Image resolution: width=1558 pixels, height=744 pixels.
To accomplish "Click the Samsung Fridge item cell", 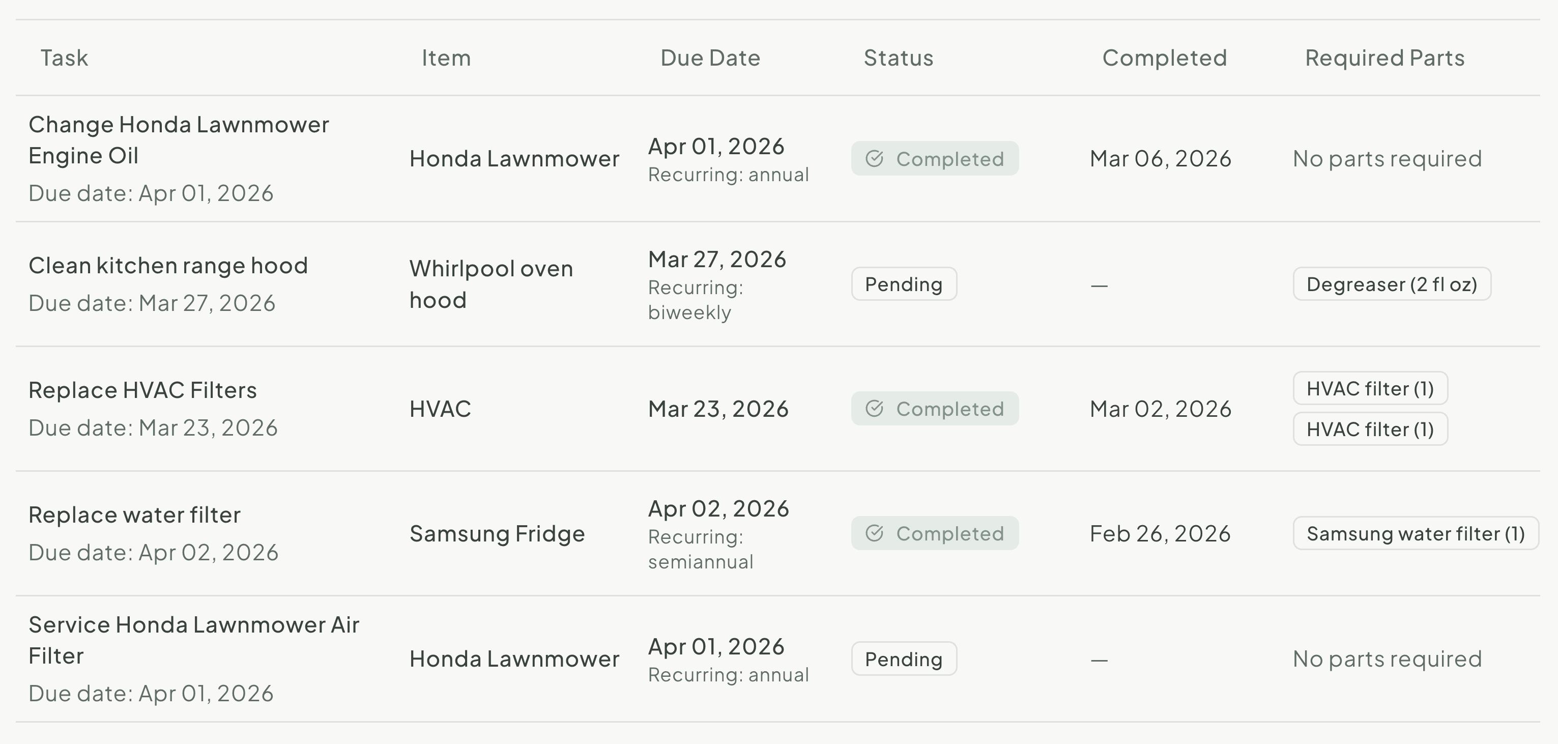I will (x=497, y=533).
